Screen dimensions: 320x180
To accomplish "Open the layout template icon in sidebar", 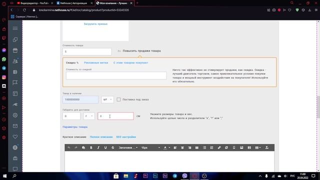I will pos(15,93).
